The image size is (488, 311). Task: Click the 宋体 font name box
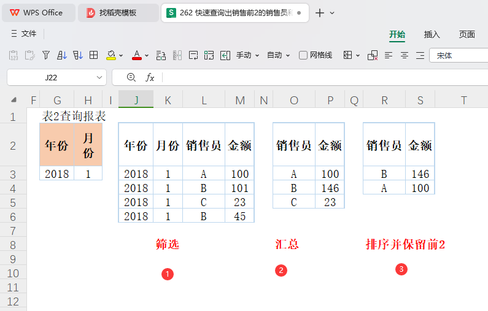pyautogui.click(x=459, y=55)
